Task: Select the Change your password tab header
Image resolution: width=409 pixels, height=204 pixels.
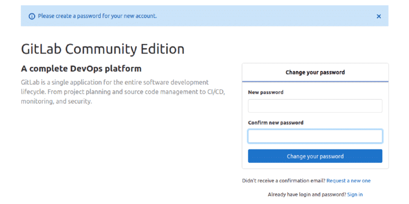Action: (x=315, y=72)
